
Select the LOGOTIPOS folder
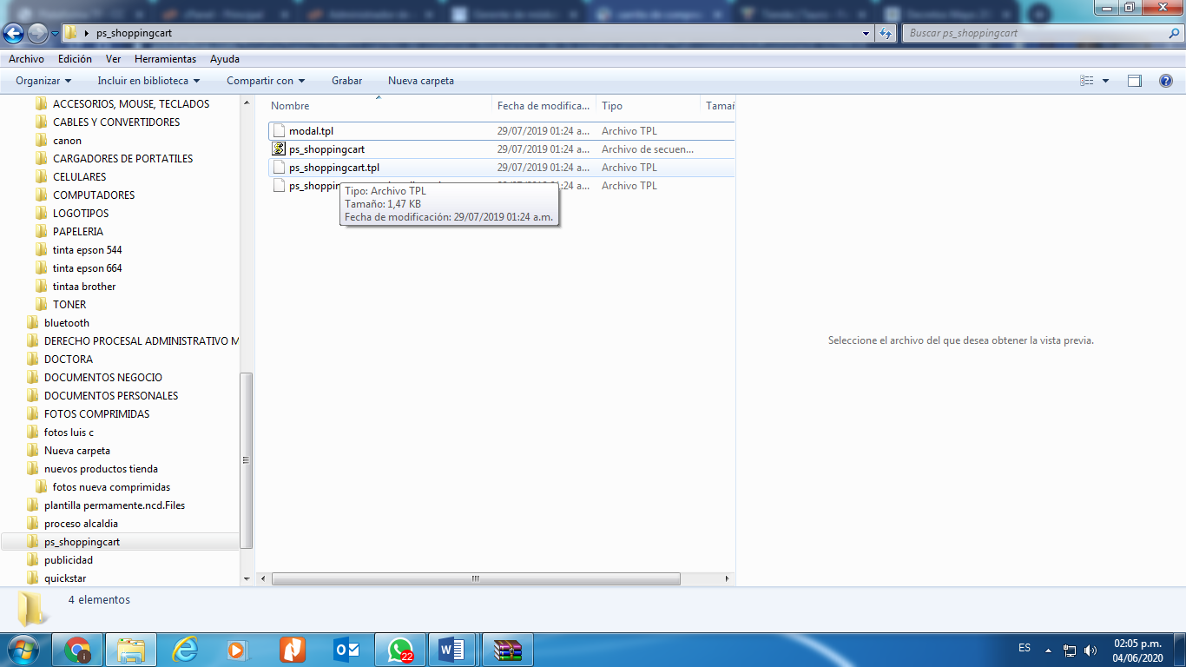[81, 214]
